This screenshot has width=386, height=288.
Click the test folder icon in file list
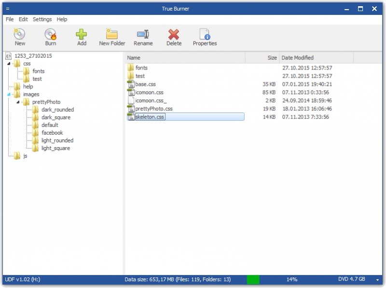131,76
